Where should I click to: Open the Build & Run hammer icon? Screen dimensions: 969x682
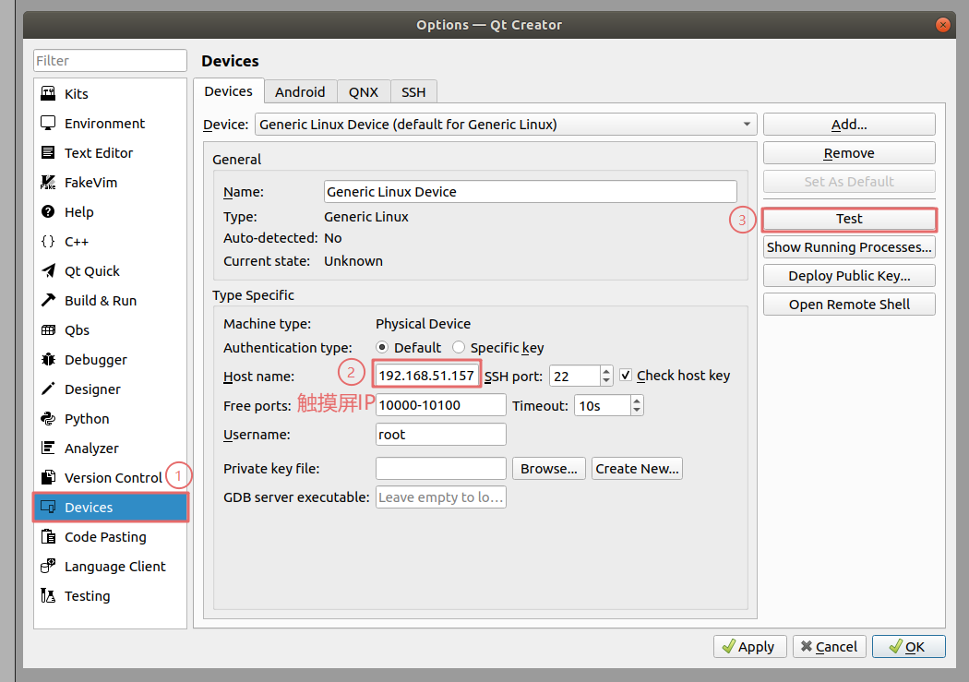coord(48,301)
